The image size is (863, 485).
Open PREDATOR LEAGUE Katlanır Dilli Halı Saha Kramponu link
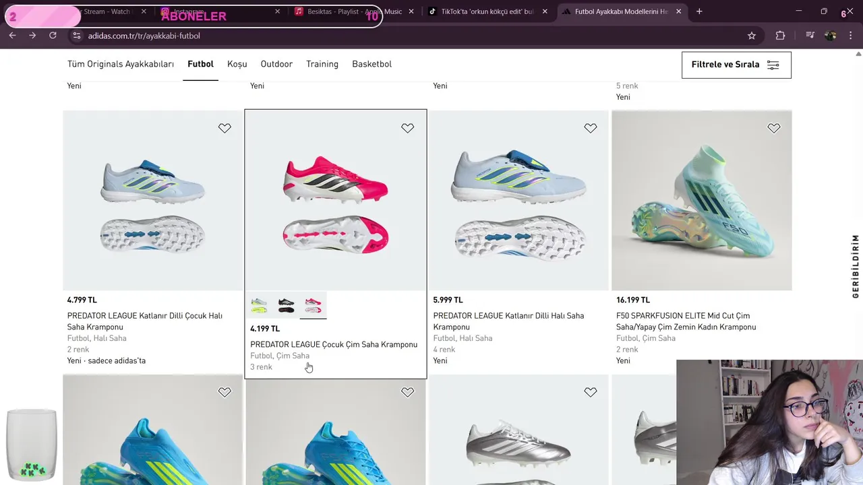coord(508,321)
